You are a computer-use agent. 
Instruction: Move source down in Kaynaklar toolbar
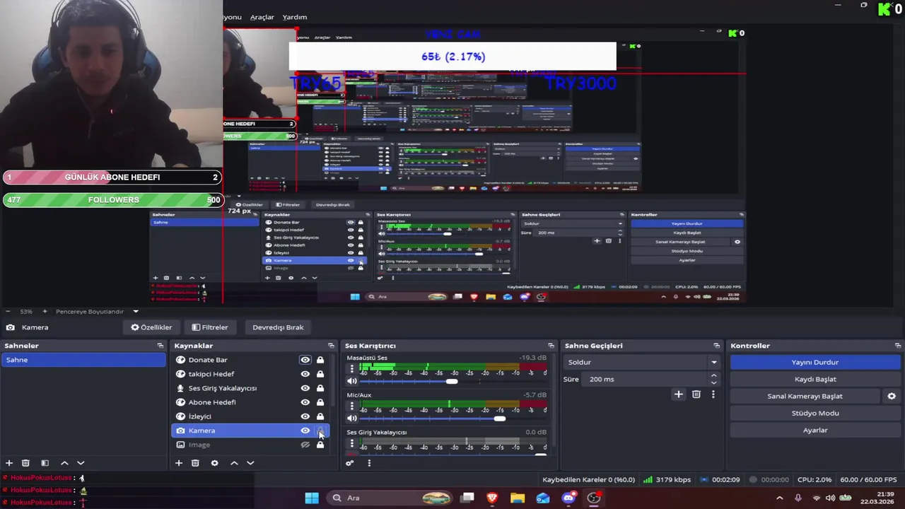click(x=250, y=463)
